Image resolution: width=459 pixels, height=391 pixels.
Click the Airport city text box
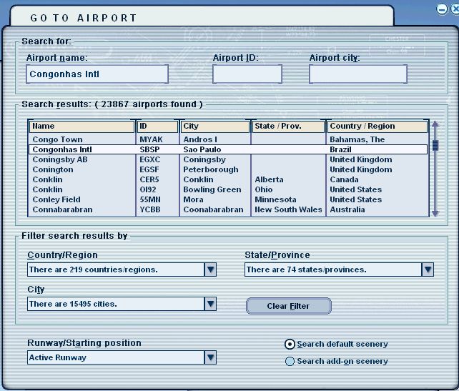click(357, 74)
